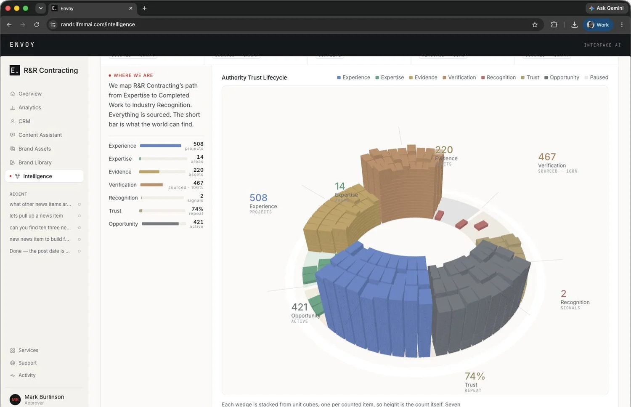Toggle Experience legend entry
The image size is (631, 407).
click(x=353, y=77)
